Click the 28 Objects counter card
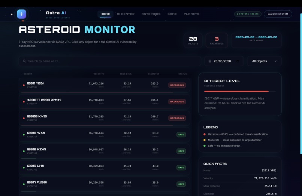Screen dimensions: 302x196 pyautogui.click(x=193, y=40)
